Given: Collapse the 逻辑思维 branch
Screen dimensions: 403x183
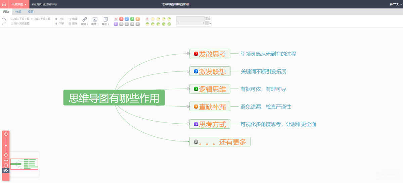Looking at the screenshot, I should [188, 89].
